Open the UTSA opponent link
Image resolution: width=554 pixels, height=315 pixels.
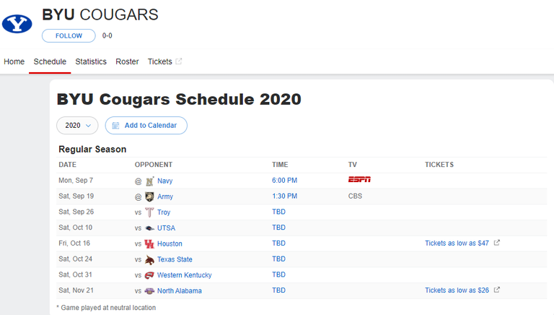166,228
